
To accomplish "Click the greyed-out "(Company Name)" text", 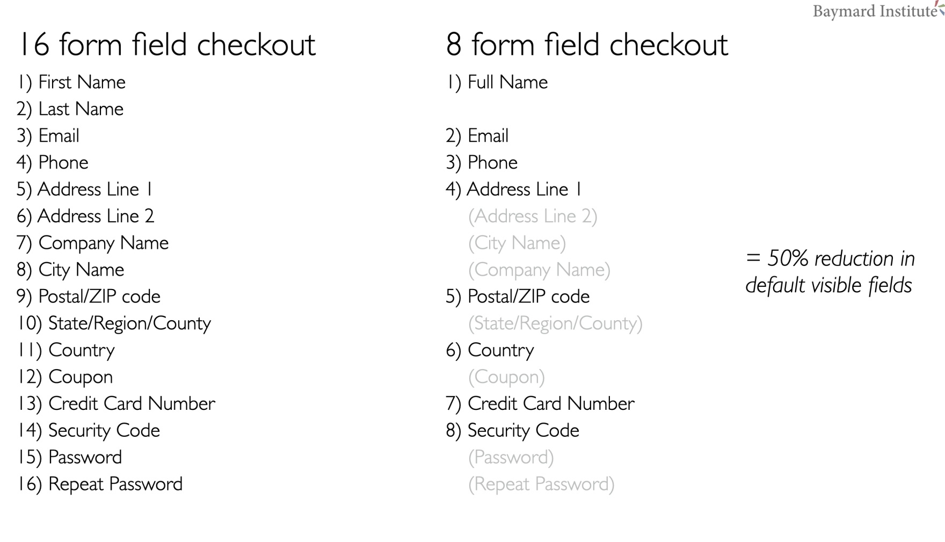I will 539,270.
